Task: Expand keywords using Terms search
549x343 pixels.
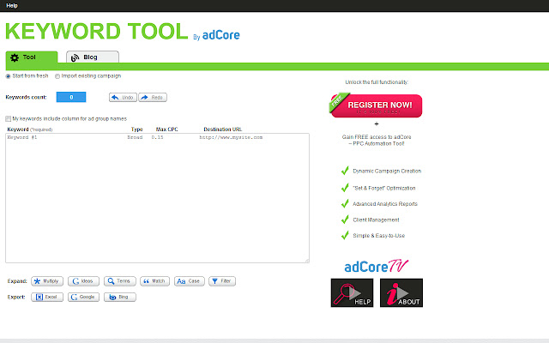Action: [120, 281]
